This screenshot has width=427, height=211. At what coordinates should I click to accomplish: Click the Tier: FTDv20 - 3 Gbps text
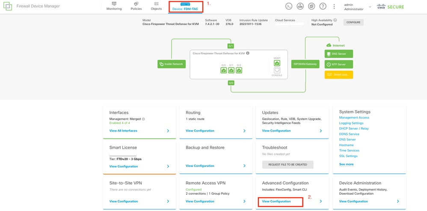[125, 159]
